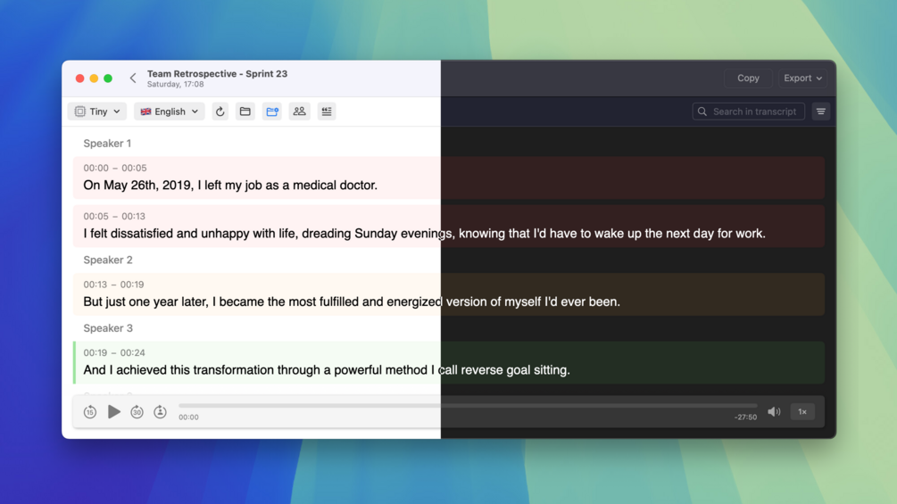
Task: Click the chip icon in the Tiny selector
Action: (x=80, y=112)
